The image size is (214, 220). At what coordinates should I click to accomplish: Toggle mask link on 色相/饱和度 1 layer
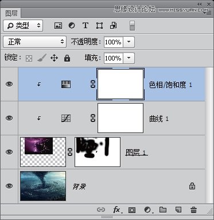(93, 84)
